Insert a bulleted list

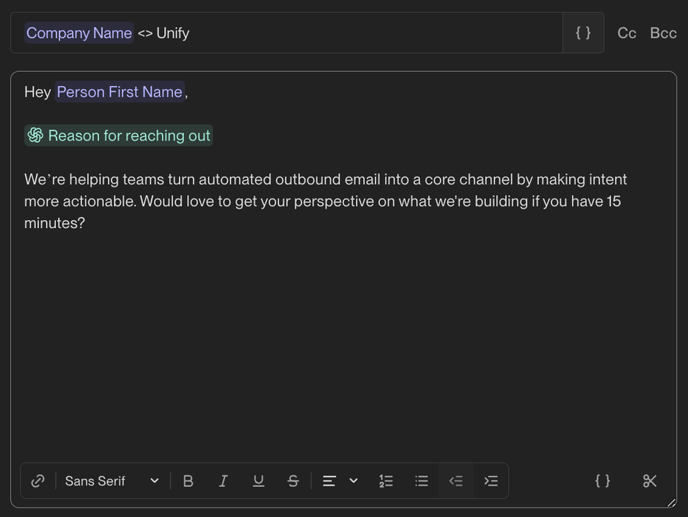[421, 481]
